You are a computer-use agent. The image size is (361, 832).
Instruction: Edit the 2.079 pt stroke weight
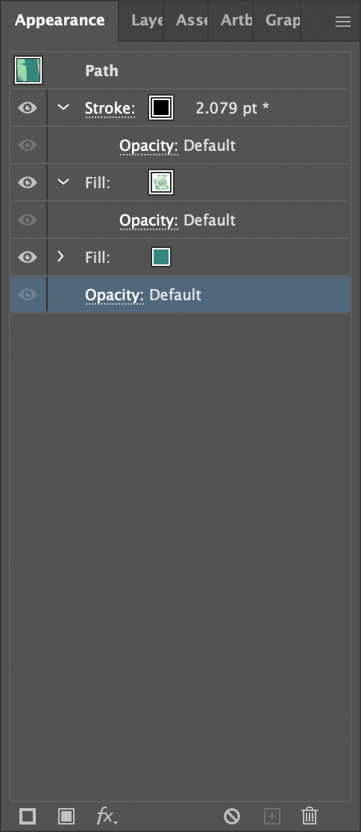point(232,108)
